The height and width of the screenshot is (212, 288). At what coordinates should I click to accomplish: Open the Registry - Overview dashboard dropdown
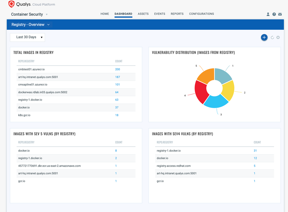click(31, 25)
